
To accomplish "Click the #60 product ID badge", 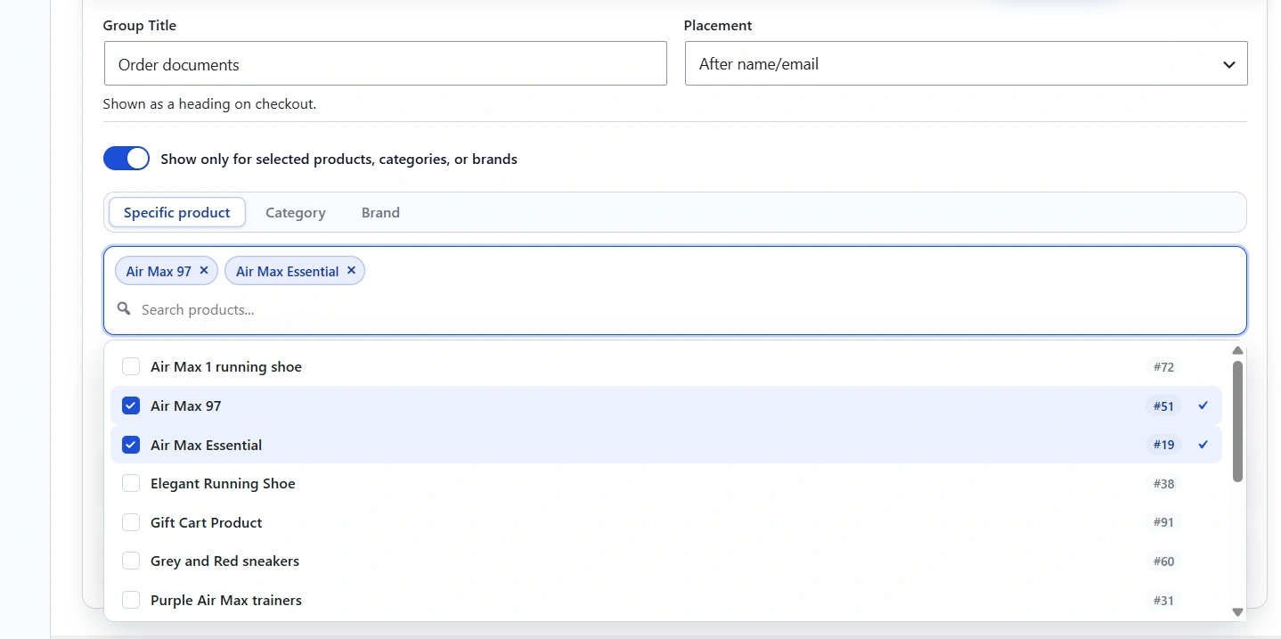I will point(1163,561).
